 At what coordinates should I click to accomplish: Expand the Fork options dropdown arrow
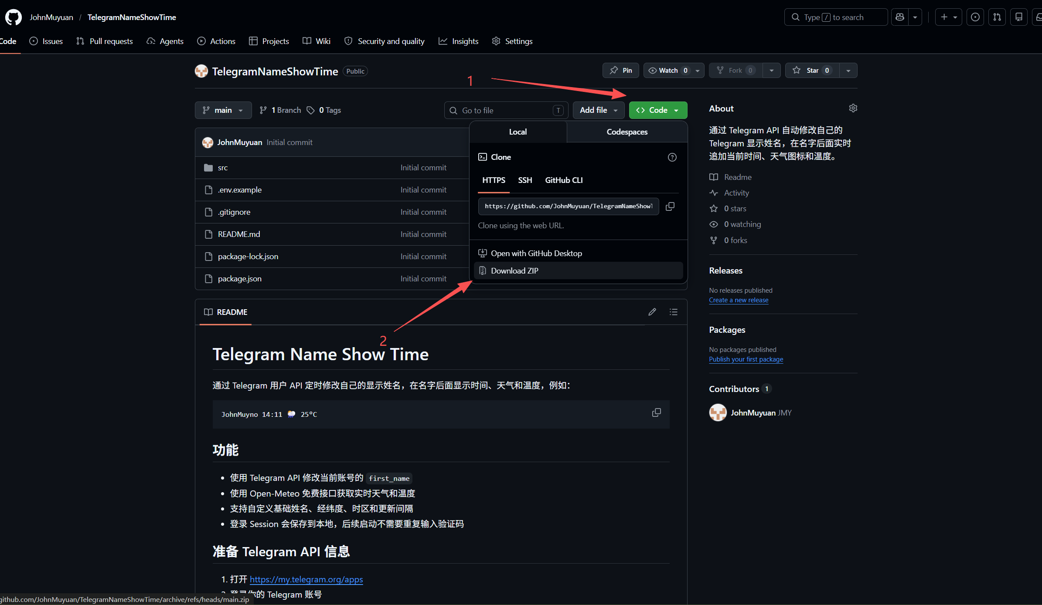pyautogui.click(x=772, y=71)
